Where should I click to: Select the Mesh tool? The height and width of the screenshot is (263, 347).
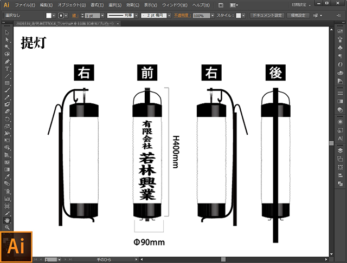(x=7, y=162)
